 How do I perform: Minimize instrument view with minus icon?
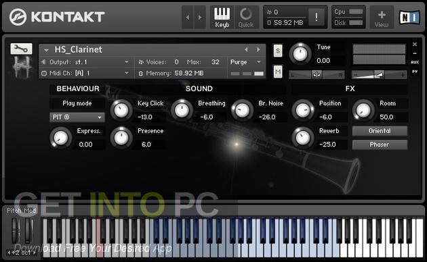[x=415, y=53]
